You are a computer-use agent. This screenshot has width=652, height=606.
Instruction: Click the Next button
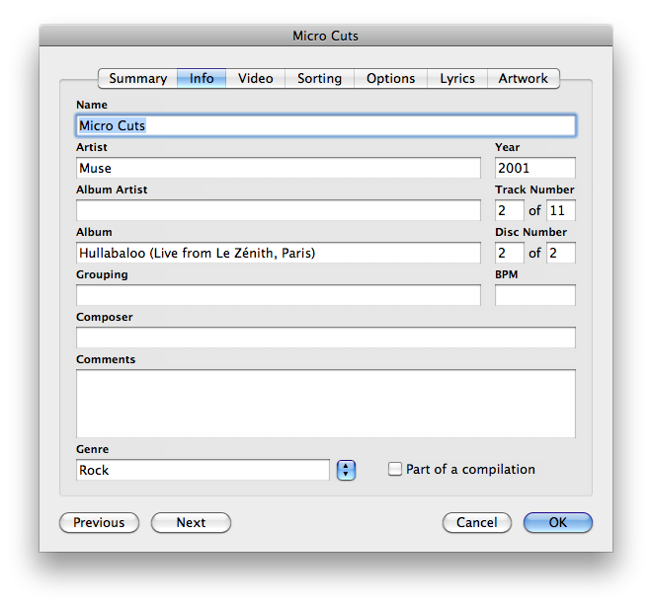(191, 522)
